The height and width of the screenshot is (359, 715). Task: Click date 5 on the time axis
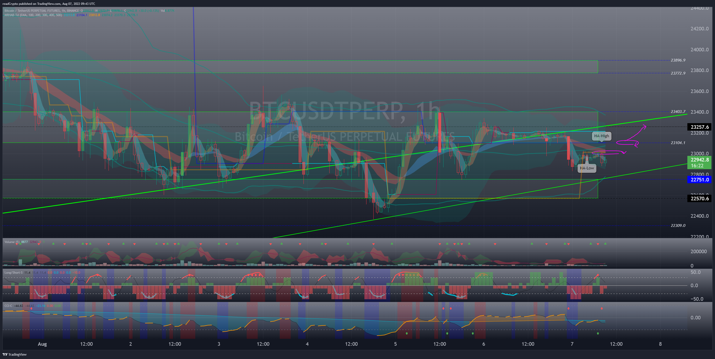click(x=395, y=344)
